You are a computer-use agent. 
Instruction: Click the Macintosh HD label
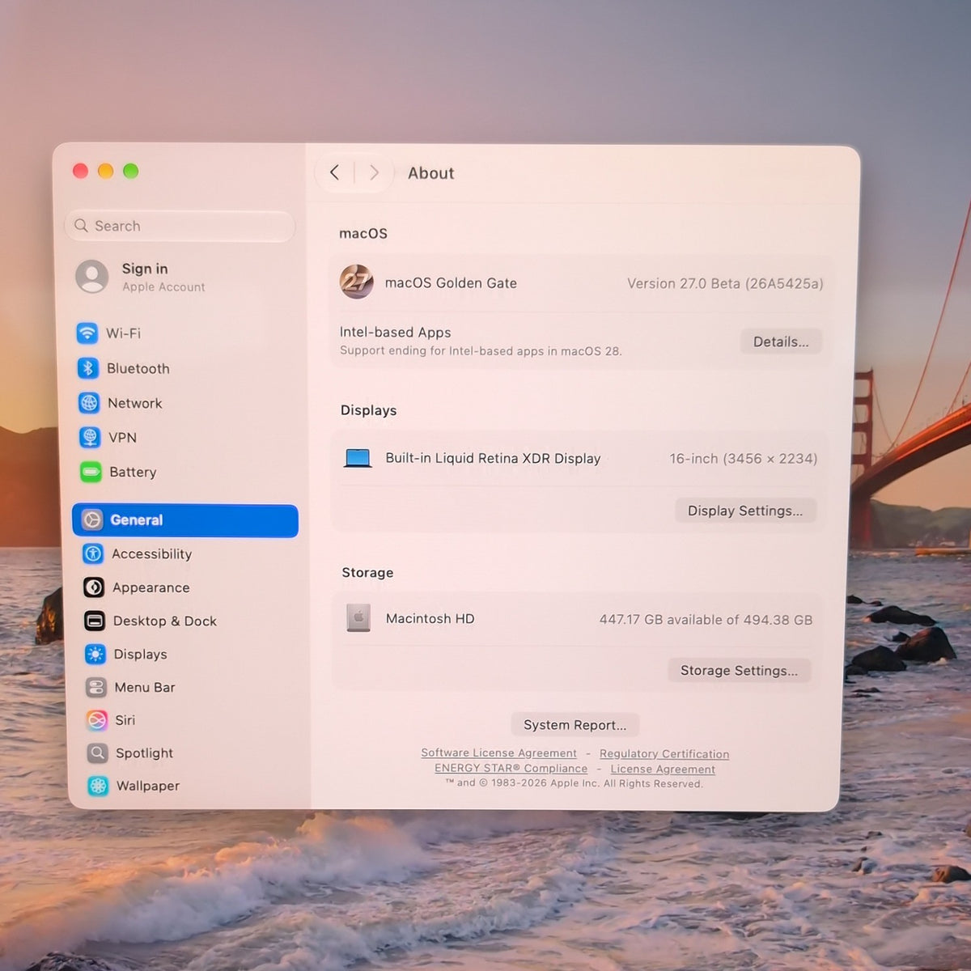430,618
